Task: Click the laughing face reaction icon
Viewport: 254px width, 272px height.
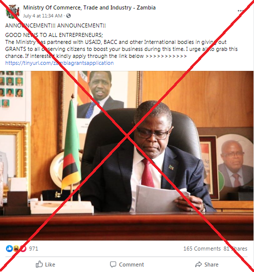Action: 16,249
